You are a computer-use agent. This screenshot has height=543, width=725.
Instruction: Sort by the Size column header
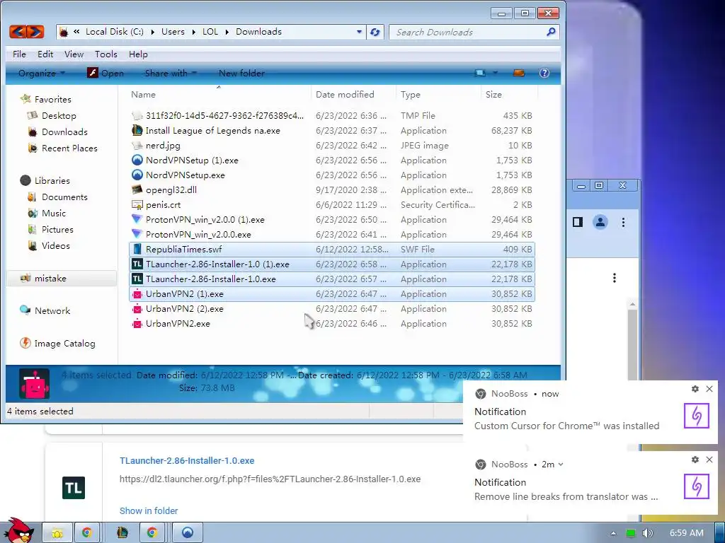[x=508, y=94]
